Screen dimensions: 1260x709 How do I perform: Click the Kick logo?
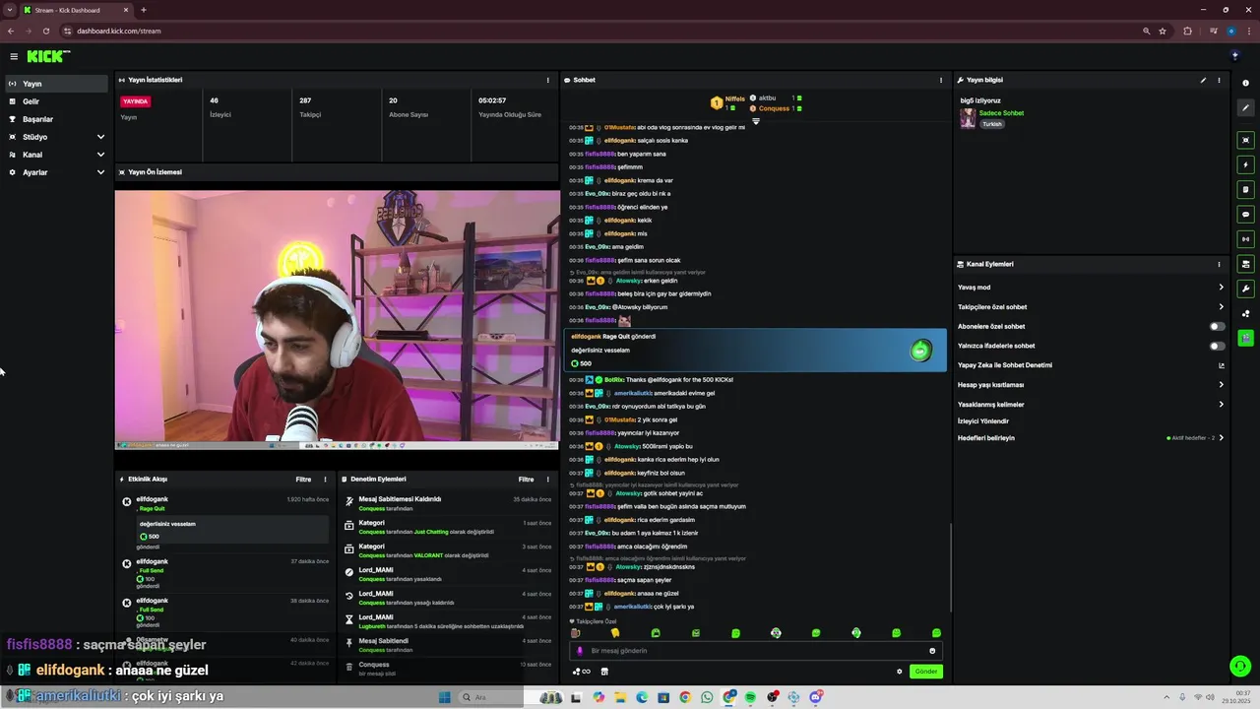point(48,56)
